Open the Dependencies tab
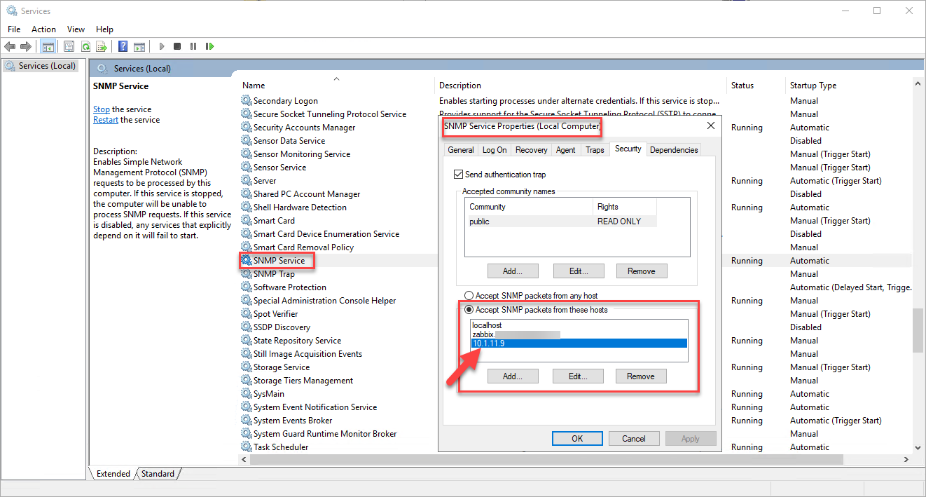 pyautogui.click(x=673, y=149)
